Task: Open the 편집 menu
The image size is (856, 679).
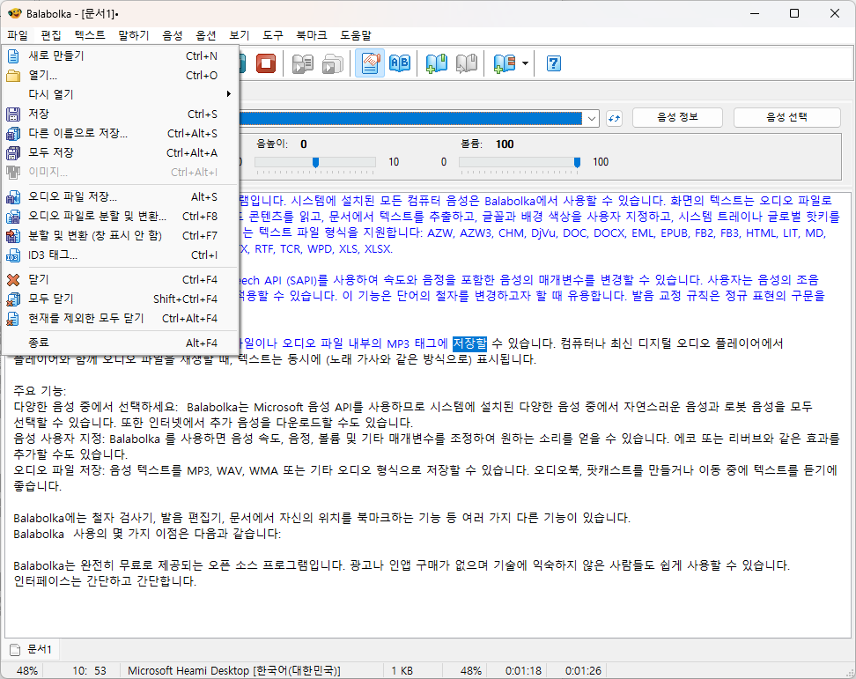Action: pos(51,35)
